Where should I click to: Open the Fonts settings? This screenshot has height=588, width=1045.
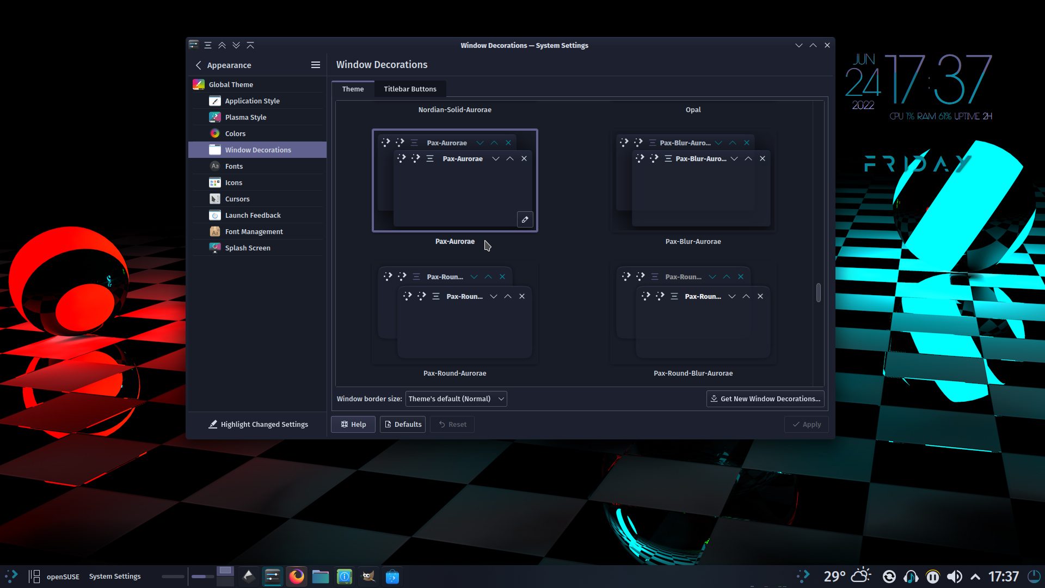(257, 166)
